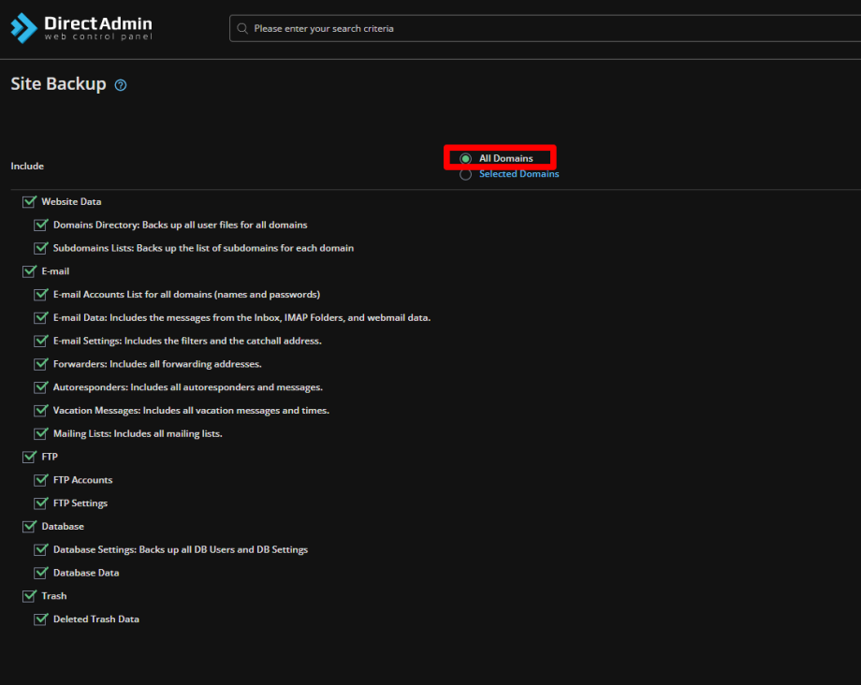
Task: Uncheck the Vacation Messages option
Action: pos(40,410)
